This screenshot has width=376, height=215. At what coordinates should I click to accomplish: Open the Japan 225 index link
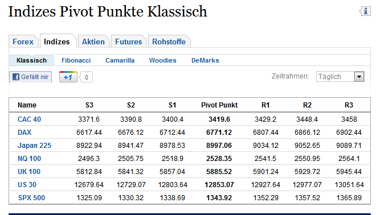tap(35, 146)
